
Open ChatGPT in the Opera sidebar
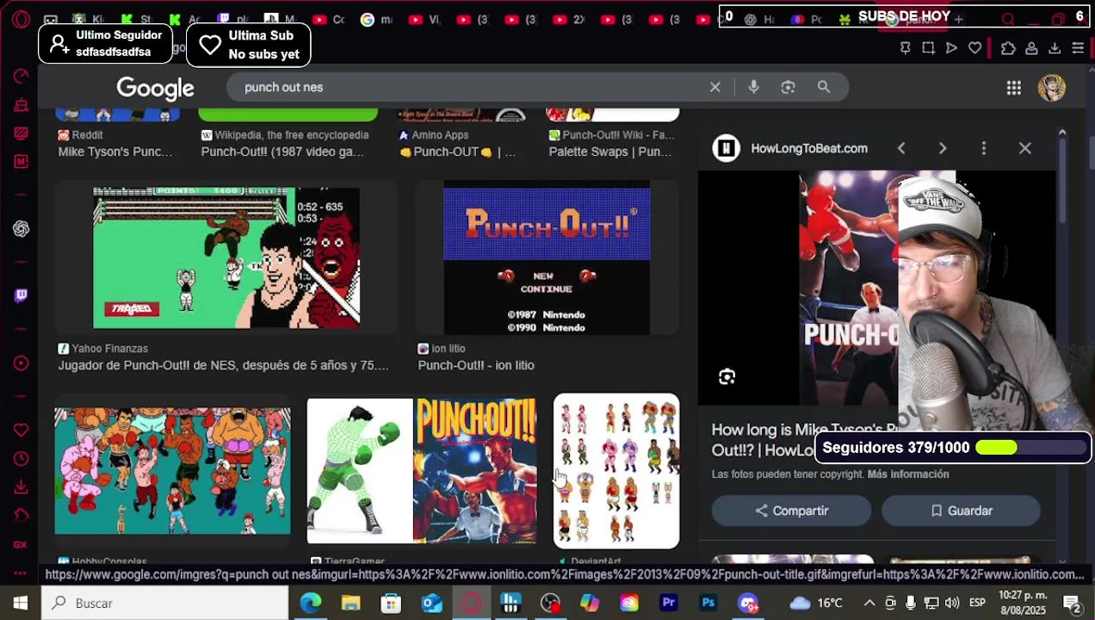pos(22,228)
